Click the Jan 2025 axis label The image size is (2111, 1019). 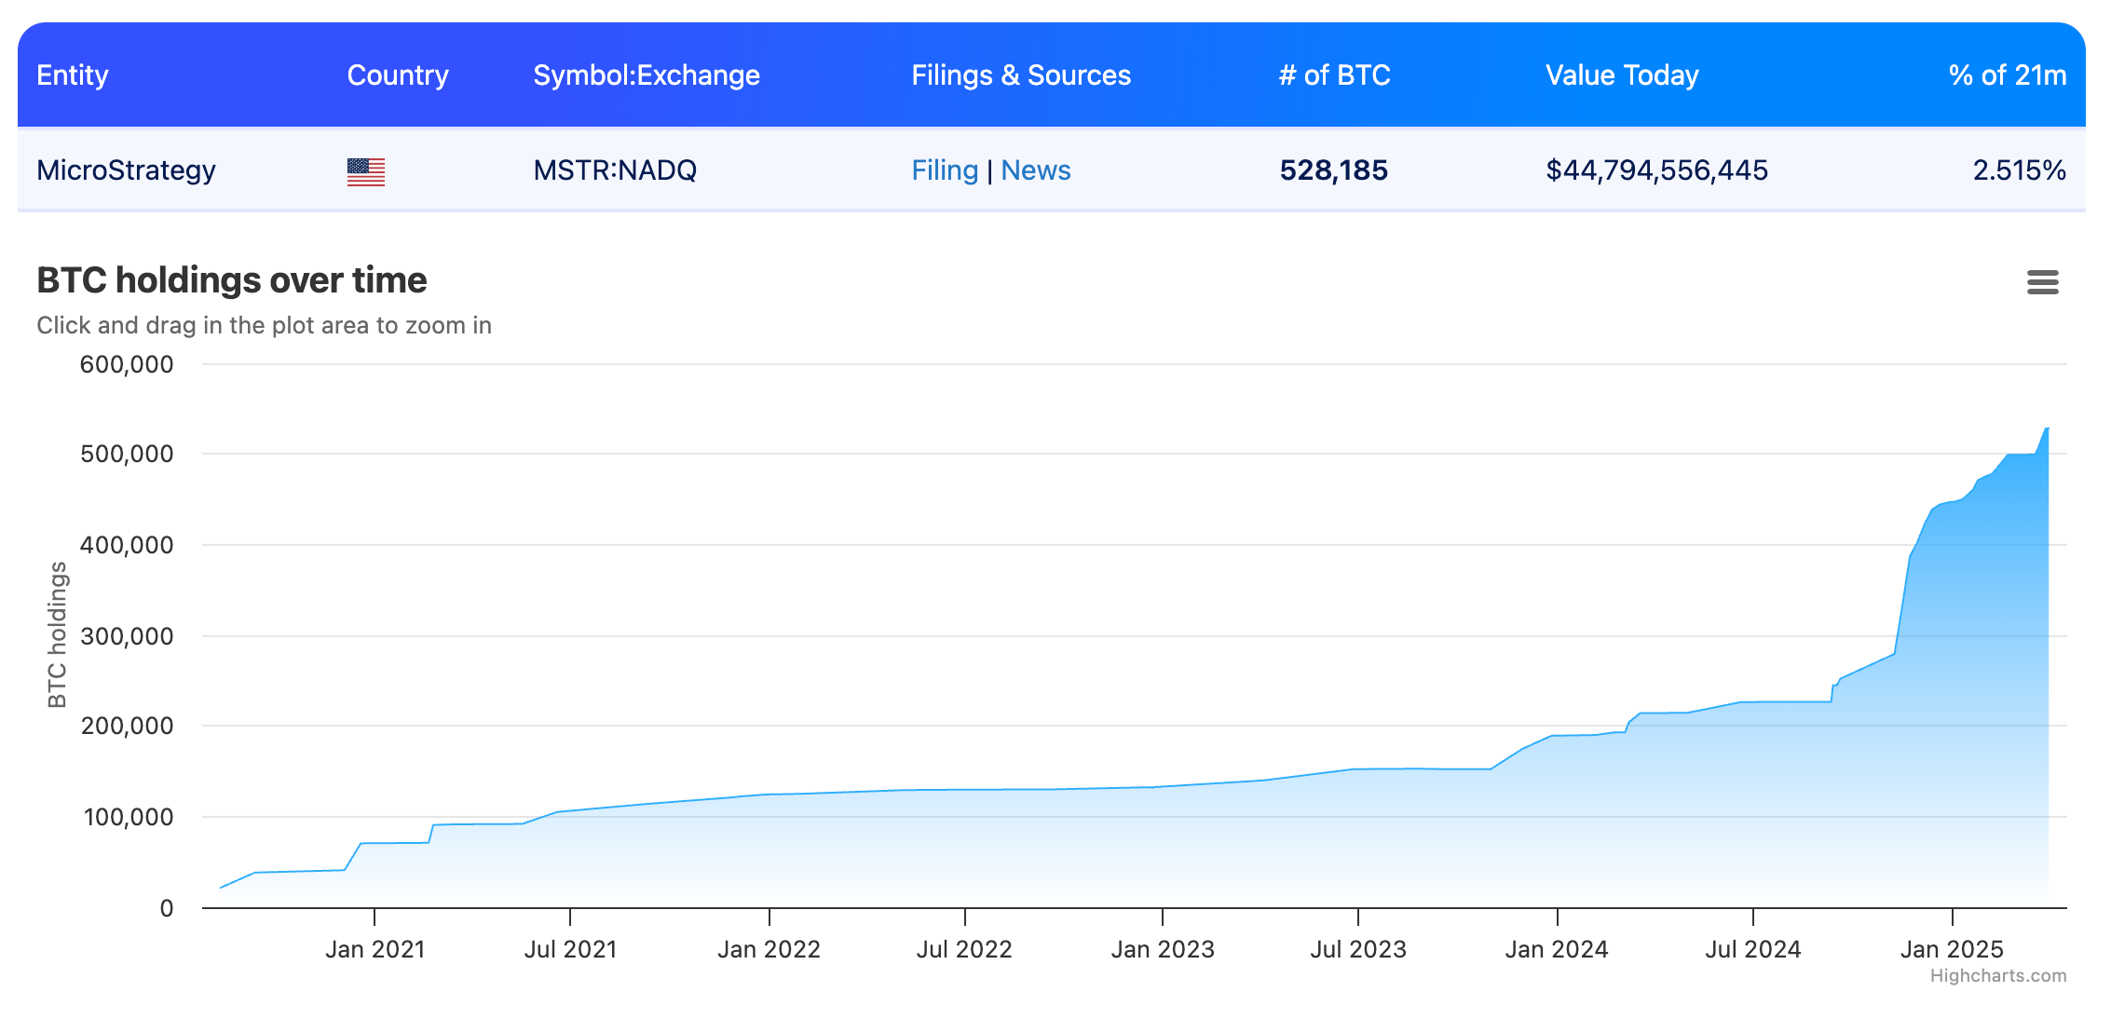(x=1951, y=949)
